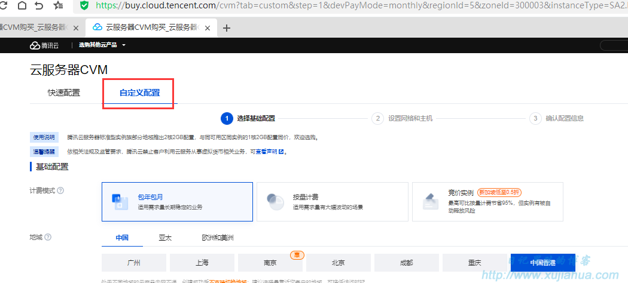Select the 欧洲和美洲 region tab
Image resolution: width=628 pixels, height=283 pixels.
pyautogui.click(x=218, y=238)
